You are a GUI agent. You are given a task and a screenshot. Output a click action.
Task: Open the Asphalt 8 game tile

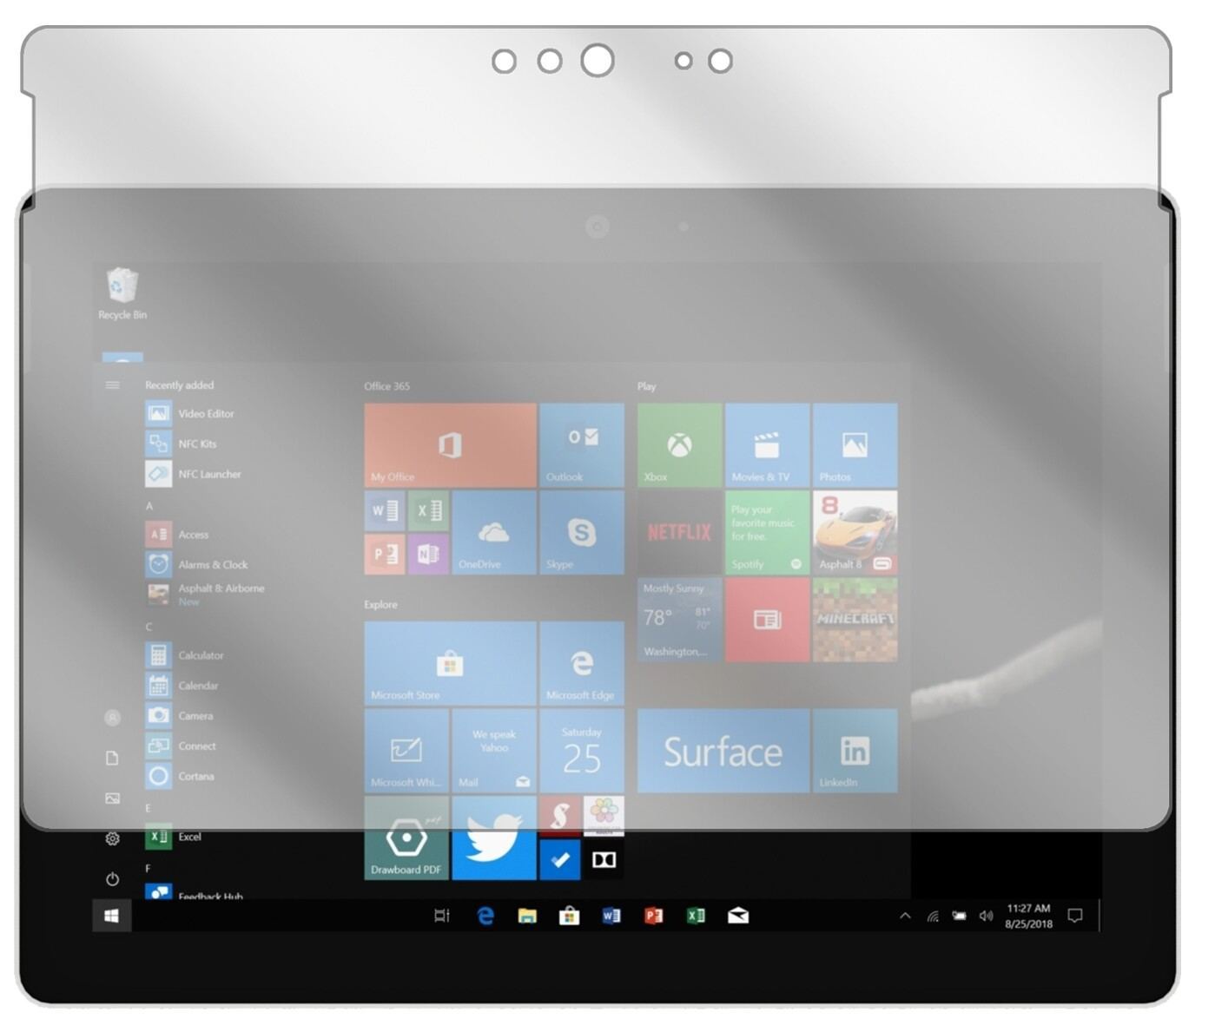click(x=855, y=532)
